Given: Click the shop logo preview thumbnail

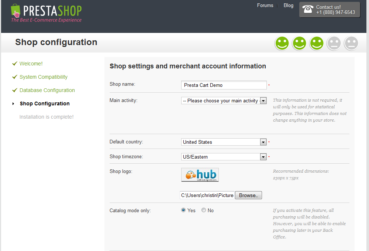Looking at the screenshot, I should [x=200, y=175].
